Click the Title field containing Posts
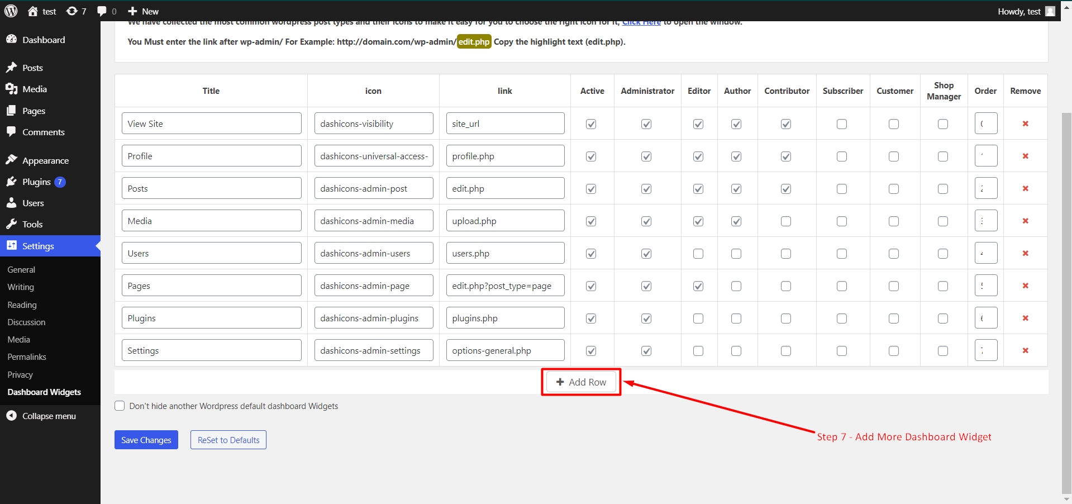 [212, 188]
